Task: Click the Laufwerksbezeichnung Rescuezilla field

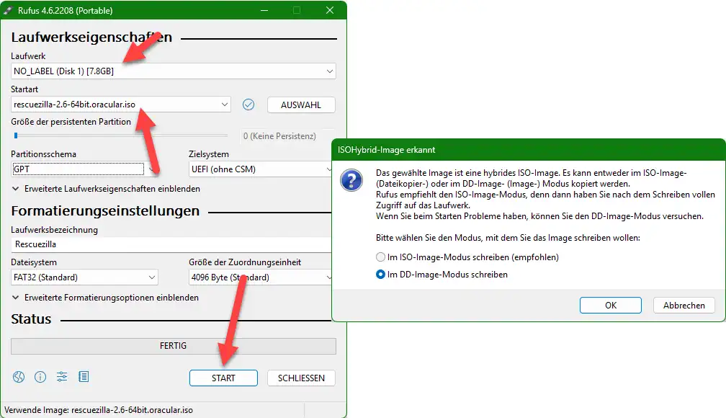Action: tap(171, 244)
